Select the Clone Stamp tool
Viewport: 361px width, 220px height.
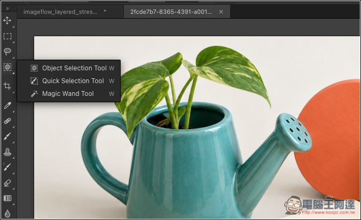pyautogui.click(x=7, y=152)
